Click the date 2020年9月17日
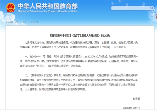 (x=131, y=108)
